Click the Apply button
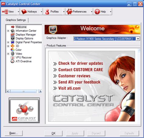The width and height of the screenshot is (144, 138). (75, 133)
